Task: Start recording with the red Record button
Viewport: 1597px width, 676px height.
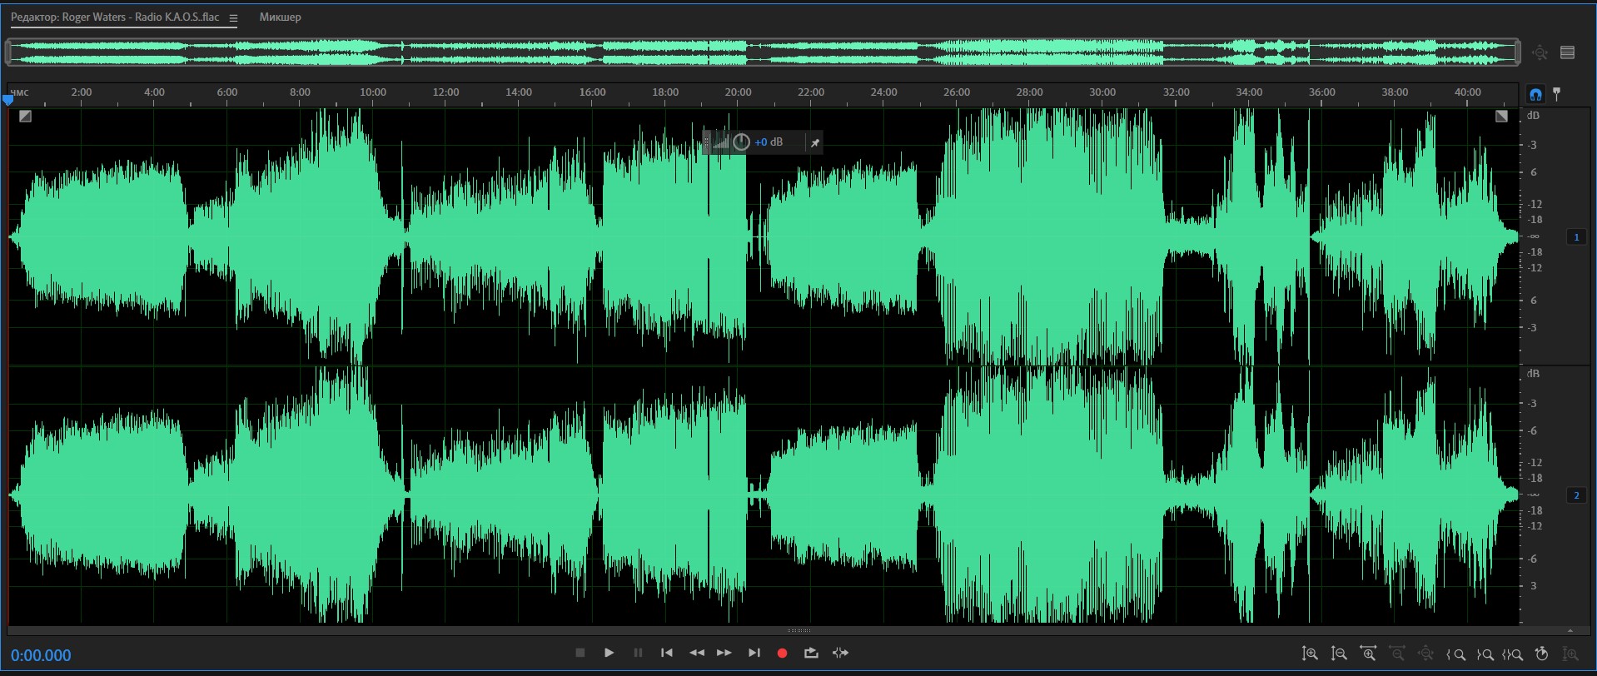Action: coord(782,654)
